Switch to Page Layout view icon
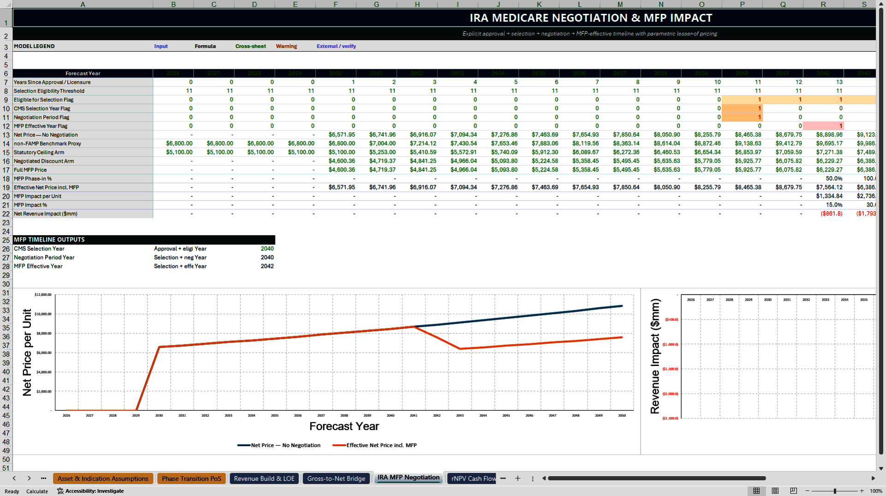 (775, 491)
